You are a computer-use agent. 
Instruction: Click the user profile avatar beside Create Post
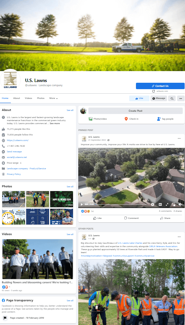[x=83, y=111]
